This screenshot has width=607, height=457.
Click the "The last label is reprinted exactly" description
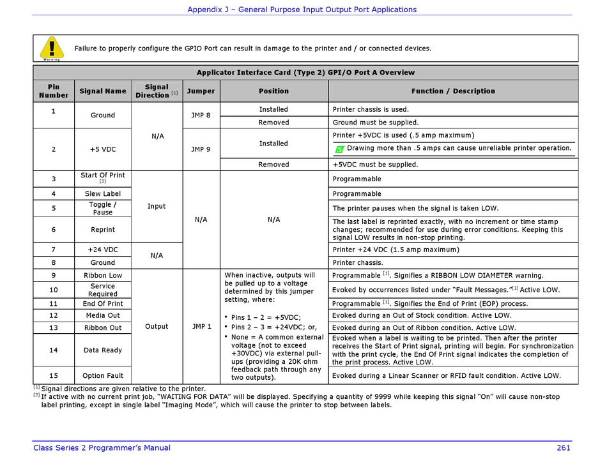click(447, 230)
